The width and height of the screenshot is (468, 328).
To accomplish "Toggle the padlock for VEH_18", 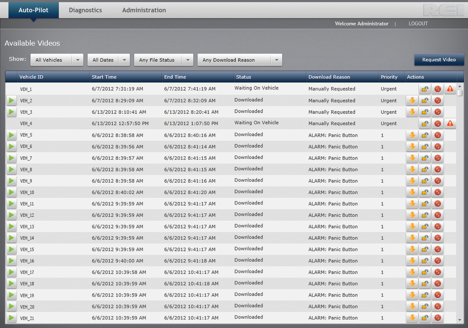I will click(425, 284).
